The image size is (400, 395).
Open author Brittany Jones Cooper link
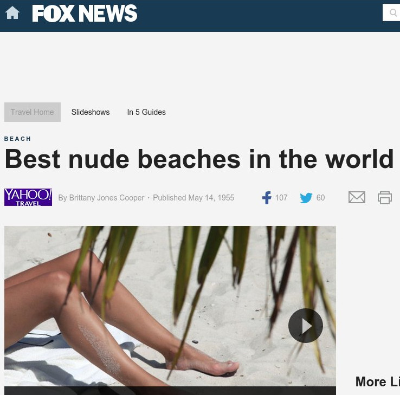coord(107,198)
